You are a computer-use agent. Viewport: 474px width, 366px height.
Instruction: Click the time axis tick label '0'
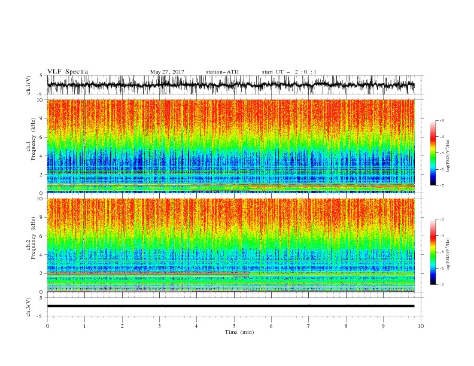pos(47,326)
